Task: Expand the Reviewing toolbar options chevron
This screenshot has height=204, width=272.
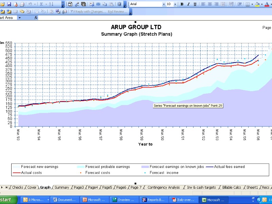Action: tap(131, 12)
